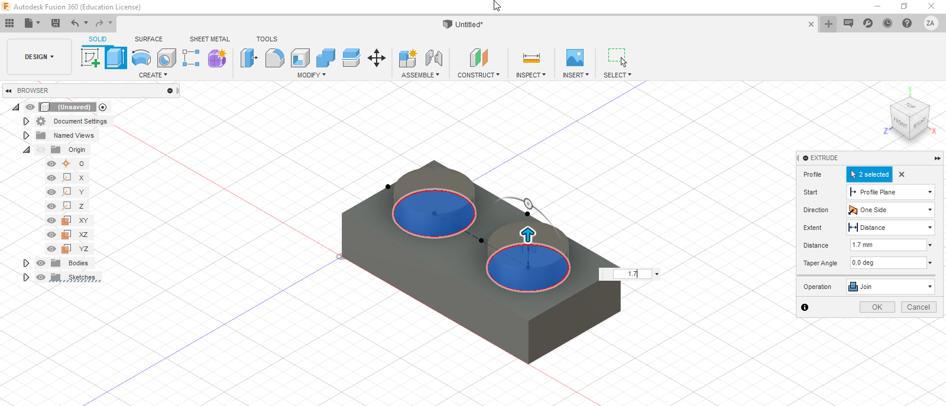Toggle visibility of the Sketches folder
This screenshot has height=406, width=946.
[41, 277]
